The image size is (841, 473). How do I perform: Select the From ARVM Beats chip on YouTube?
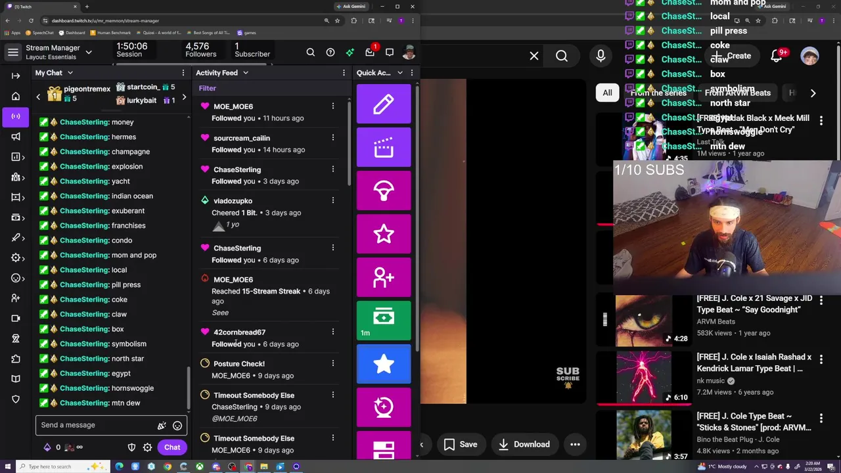(x=737, y=93)
